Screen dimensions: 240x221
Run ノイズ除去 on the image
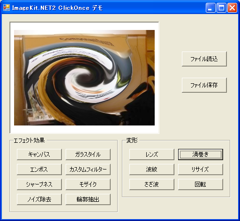click(39, 199)
